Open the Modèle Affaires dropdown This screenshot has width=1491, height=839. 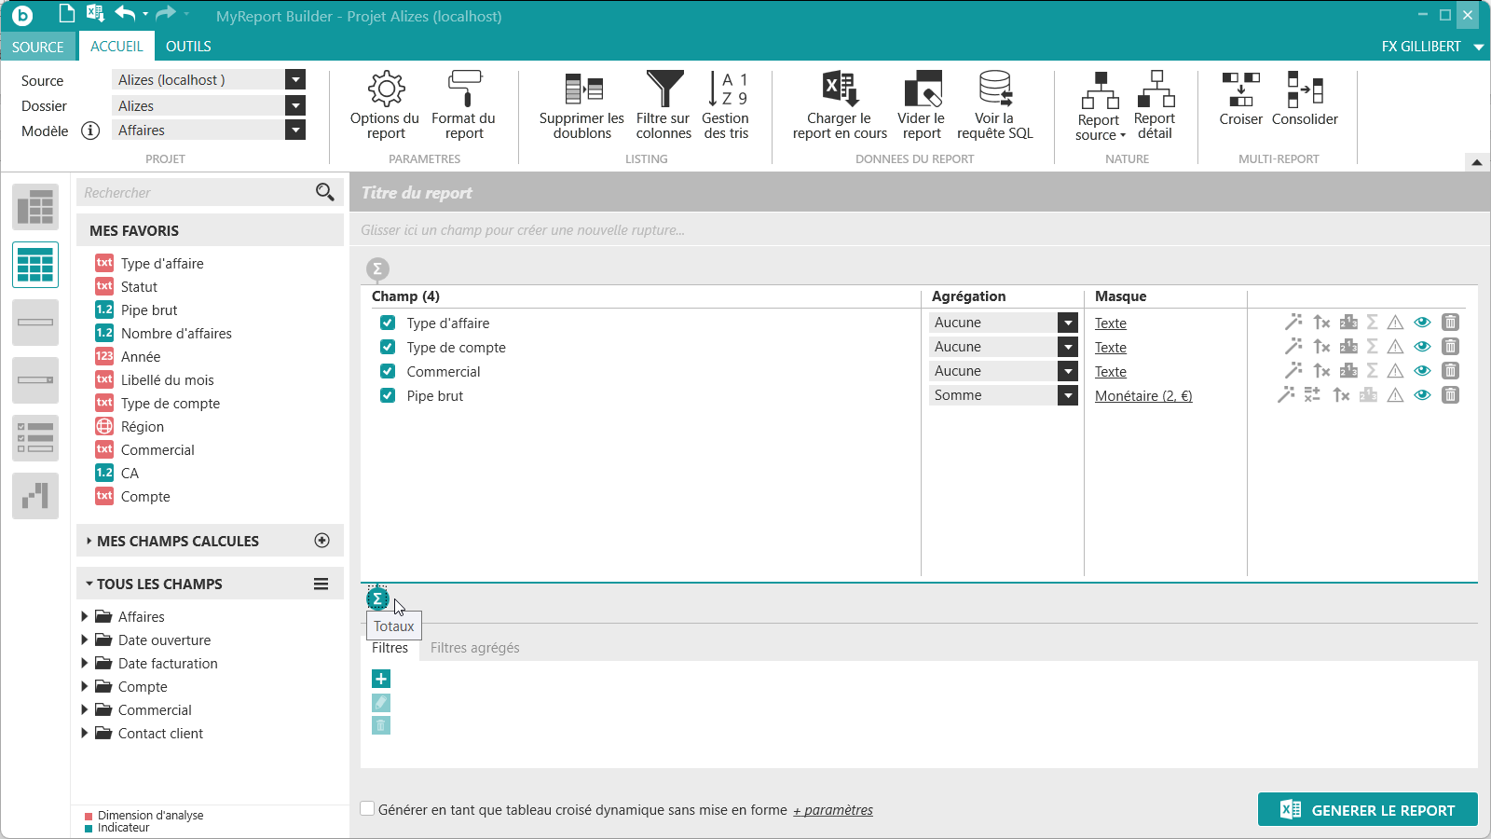(x=295, y=131)
